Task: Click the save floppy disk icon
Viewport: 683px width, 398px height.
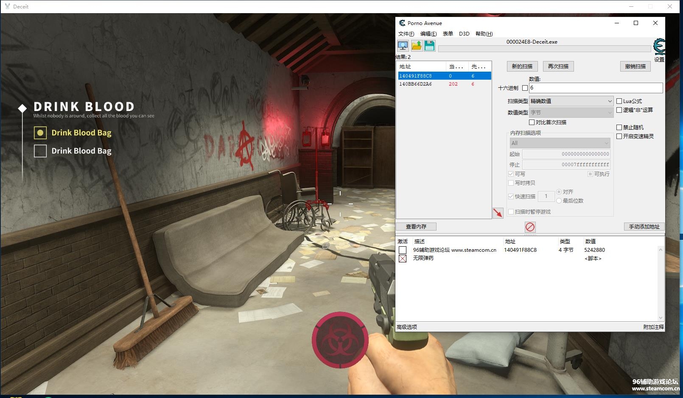Action: click(430, 46)
